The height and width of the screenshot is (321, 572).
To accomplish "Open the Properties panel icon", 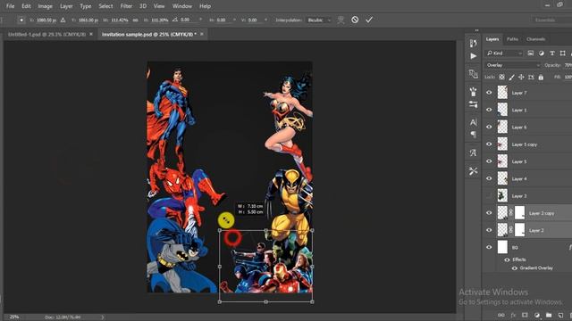I will point(473,74).
